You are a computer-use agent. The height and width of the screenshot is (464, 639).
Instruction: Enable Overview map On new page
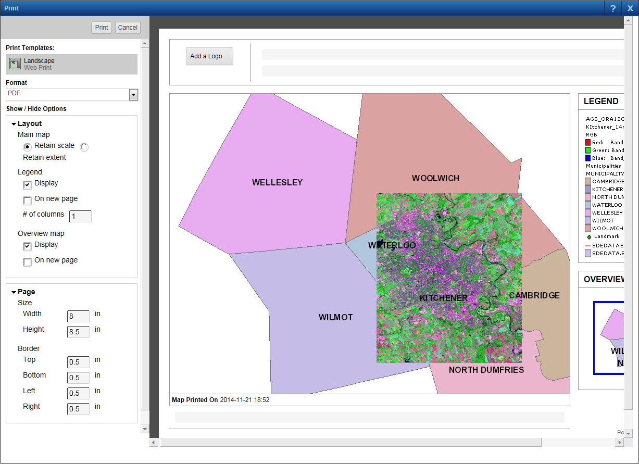28,262
